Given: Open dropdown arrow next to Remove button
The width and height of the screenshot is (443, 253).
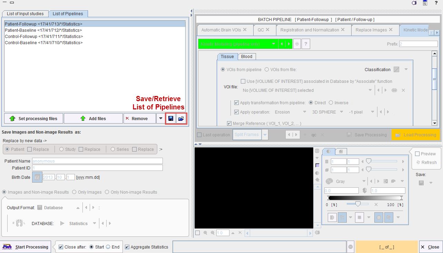Looking at the screenshot, I should click(160, 118).
